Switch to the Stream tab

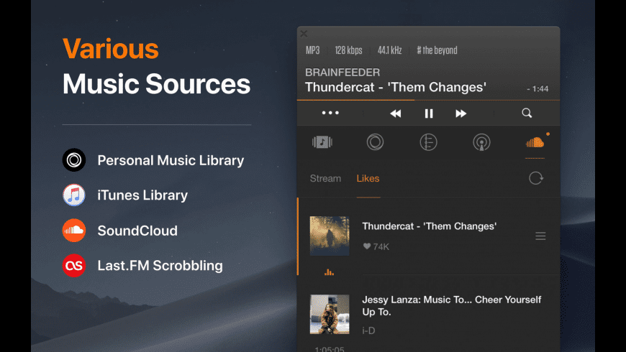(x=325, y=178)
